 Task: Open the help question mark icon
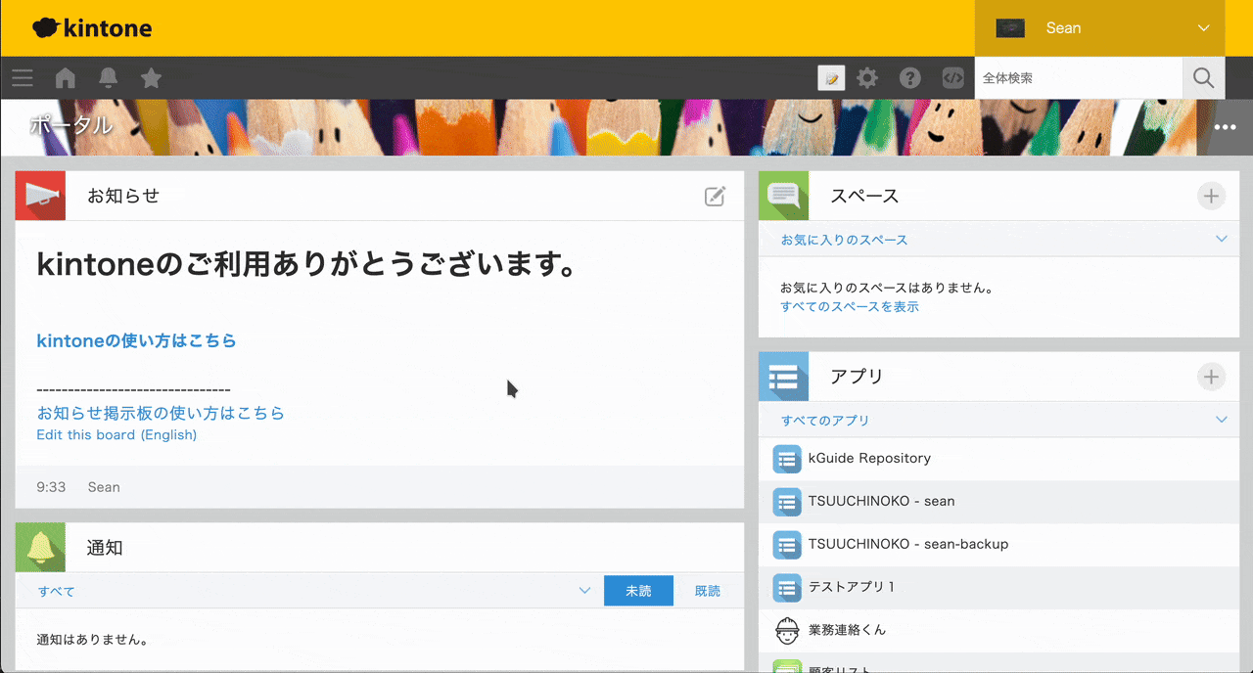(x=909, y=77)
